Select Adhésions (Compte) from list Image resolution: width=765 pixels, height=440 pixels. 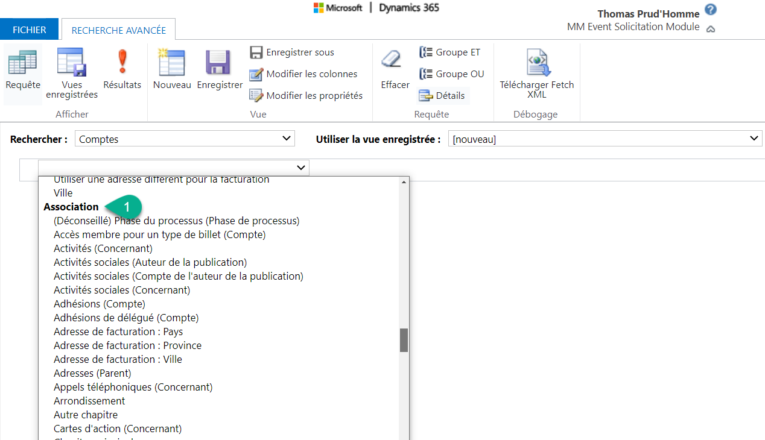(100, 304)
